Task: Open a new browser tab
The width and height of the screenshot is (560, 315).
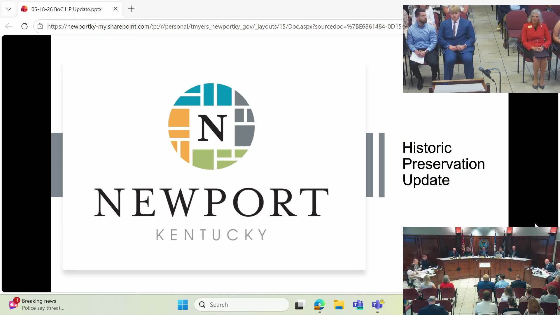Action: click(131, 9)
